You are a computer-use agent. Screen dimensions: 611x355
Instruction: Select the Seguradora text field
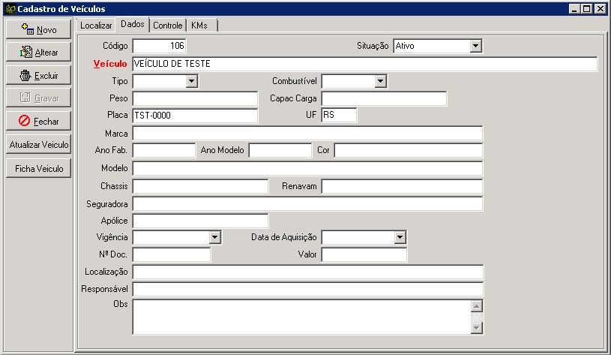(x=307, y=203)
